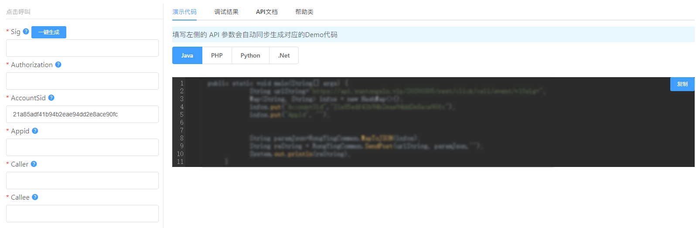Click the help icon beside Authorization
The height and width of the screenshot is (228, 696).
pyautogui.click(x=58, y=65)
